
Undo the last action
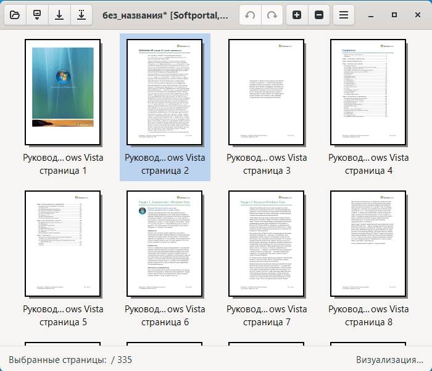click(250, 15)
